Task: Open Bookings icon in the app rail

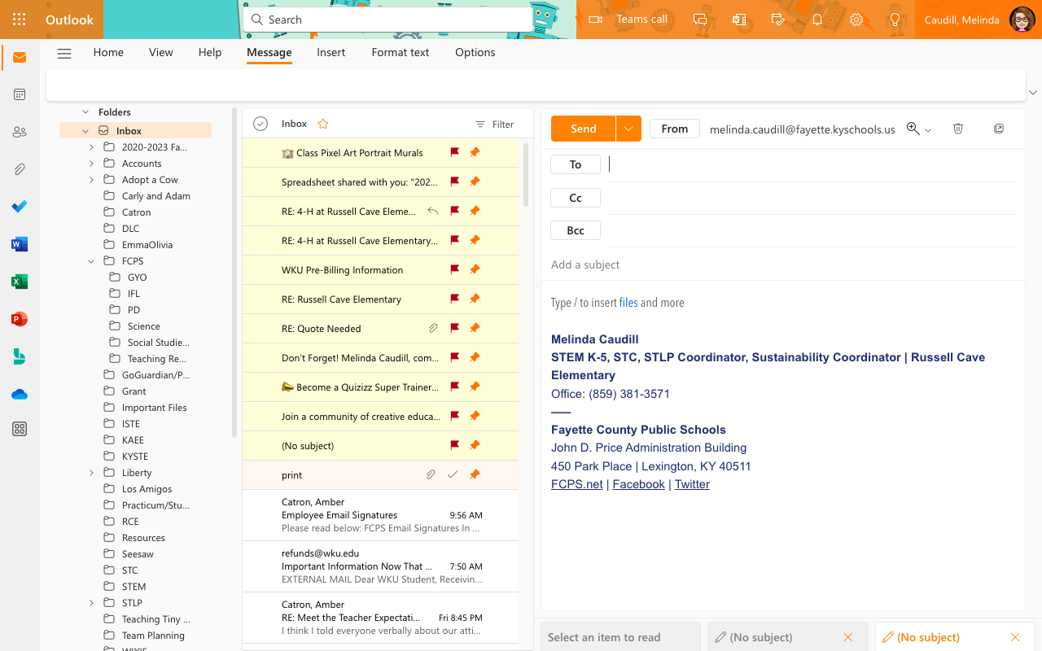Action: [20, 356]
